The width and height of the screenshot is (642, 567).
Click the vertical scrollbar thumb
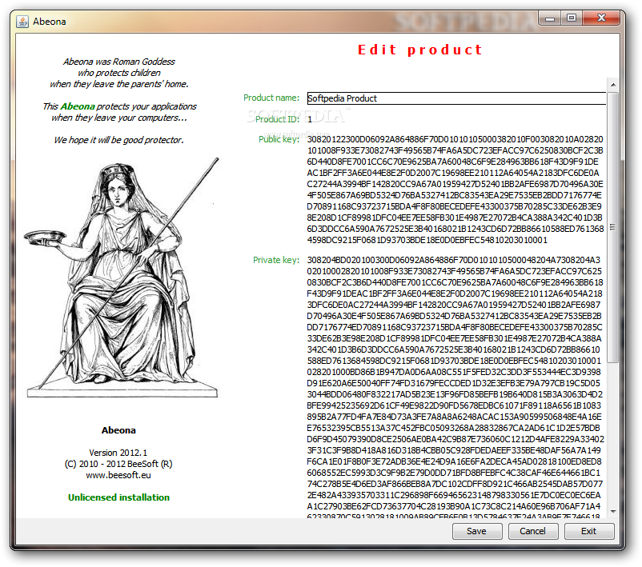[x=613, y=227]
